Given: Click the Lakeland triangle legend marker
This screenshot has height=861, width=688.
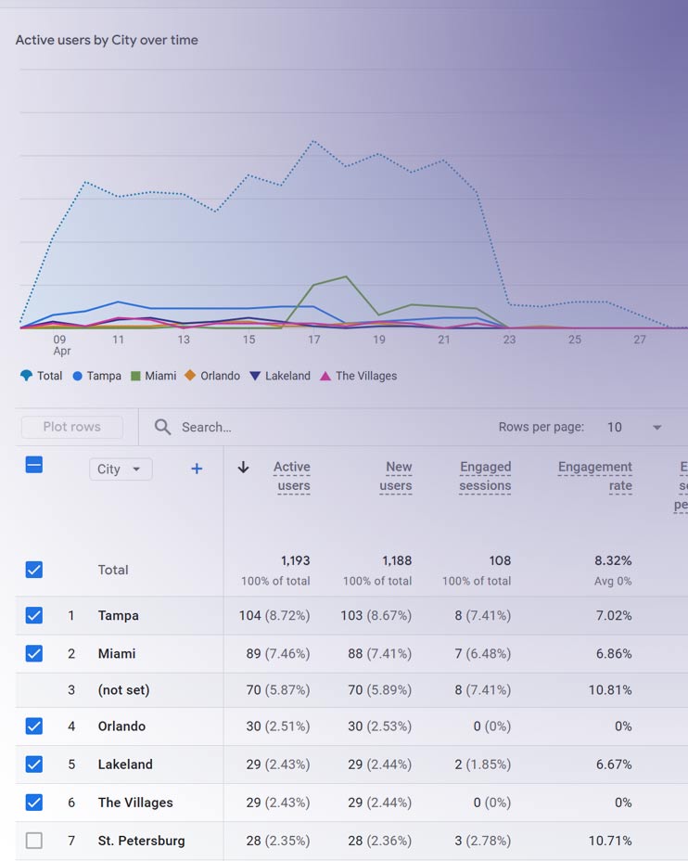Looking at the screenshot, I should (x=255, y=376).
